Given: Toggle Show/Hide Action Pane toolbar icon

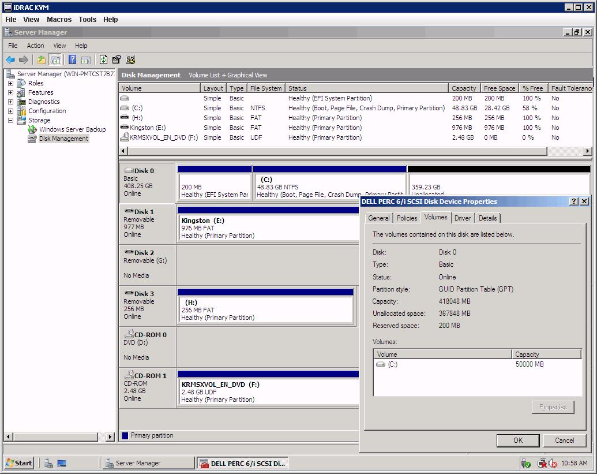Looking at the screenshot, I should [86, 59].
